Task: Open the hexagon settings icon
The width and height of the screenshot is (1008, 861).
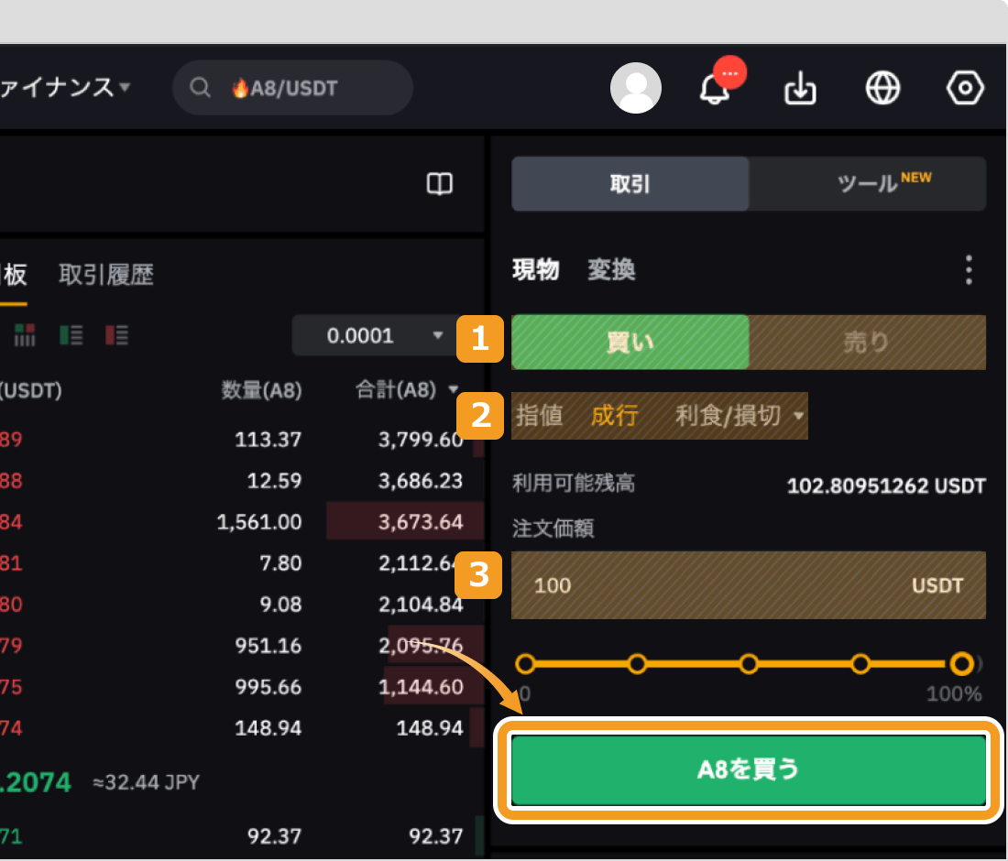Action: point(965,88)
